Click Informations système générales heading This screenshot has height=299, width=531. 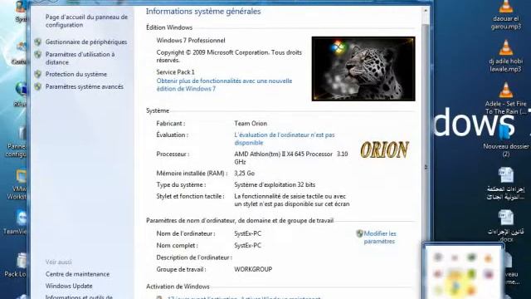pyautogui.click(x=203, y=12)
